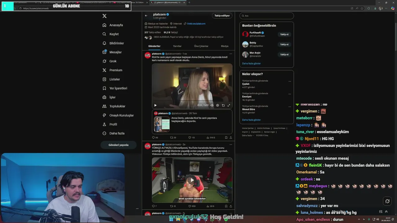
Task: Open Profil page
Action: point(110,124)
